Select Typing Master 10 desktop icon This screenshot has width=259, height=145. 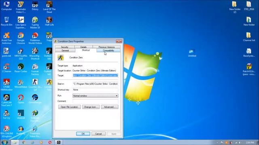tap(35, 23)
